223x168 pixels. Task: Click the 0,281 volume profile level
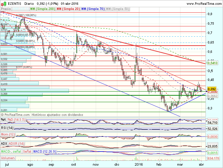tap(4, 110)
